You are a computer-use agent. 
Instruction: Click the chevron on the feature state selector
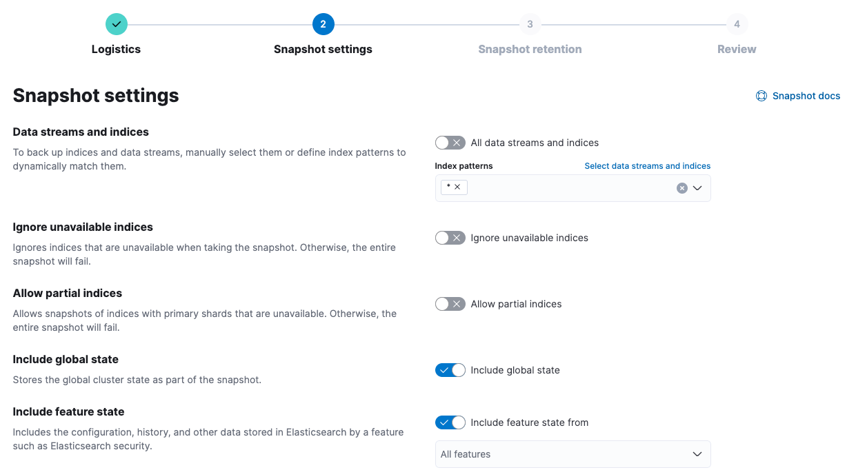697,454
